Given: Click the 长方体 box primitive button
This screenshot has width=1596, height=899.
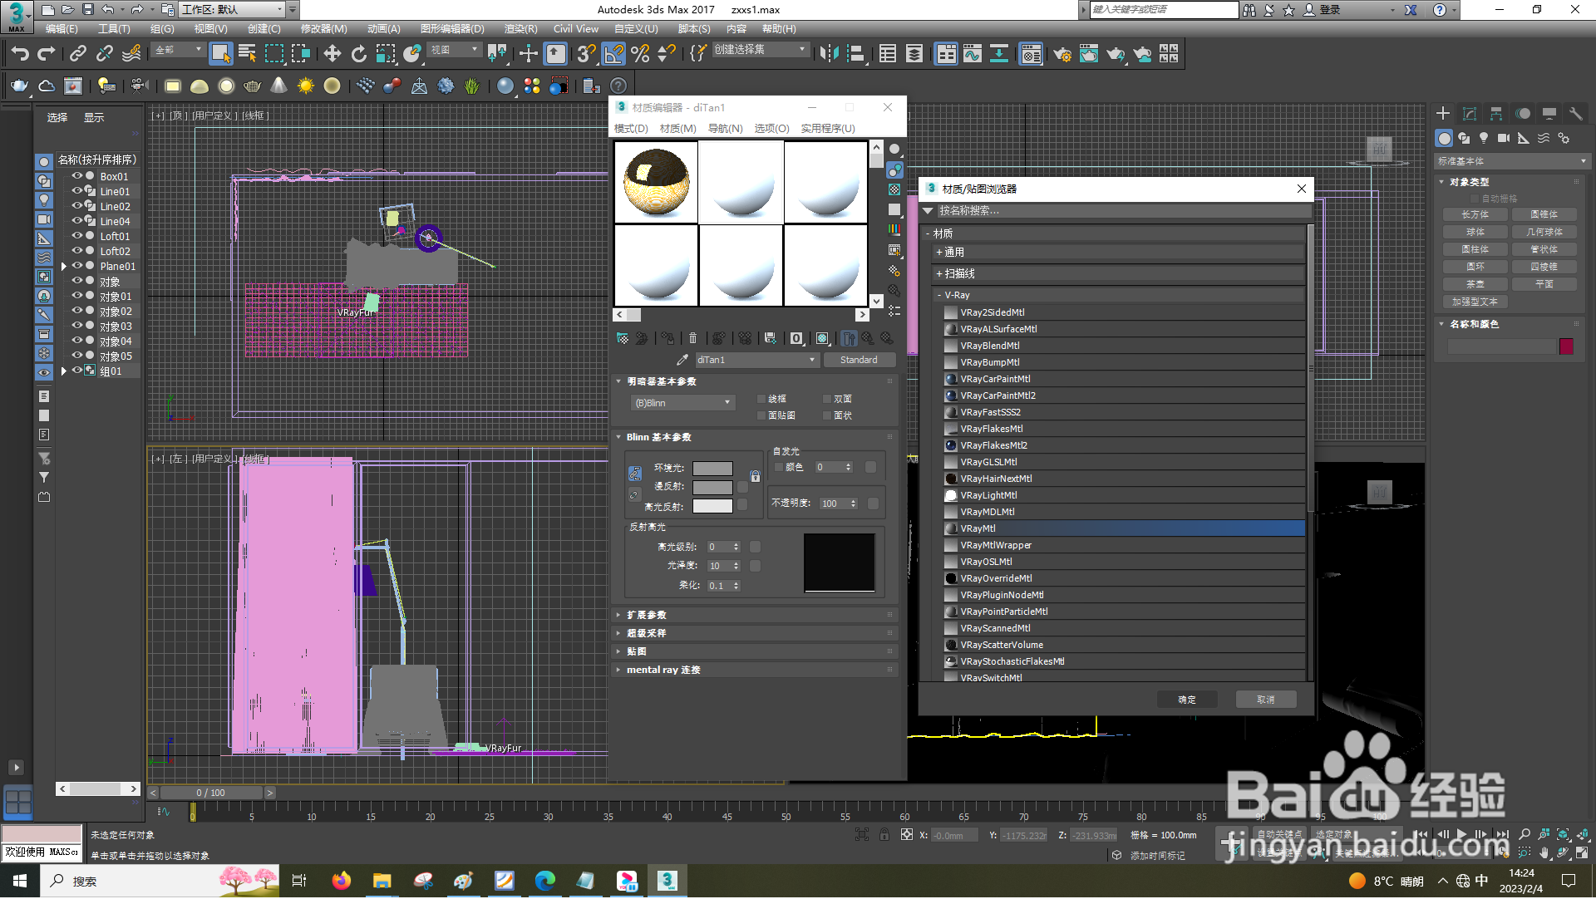Looking at the screenshot, I should (x=1475, y=214).
